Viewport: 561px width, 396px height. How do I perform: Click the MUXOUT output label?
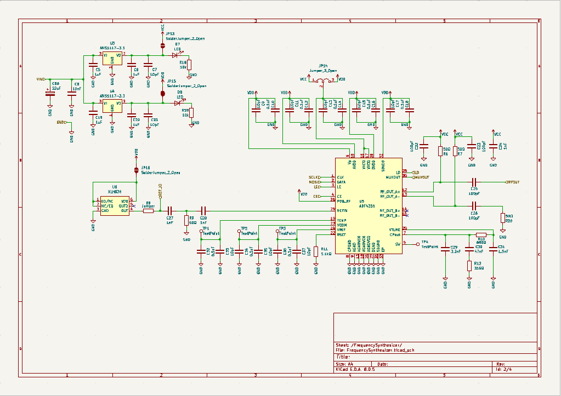click(x=422, y=177)
